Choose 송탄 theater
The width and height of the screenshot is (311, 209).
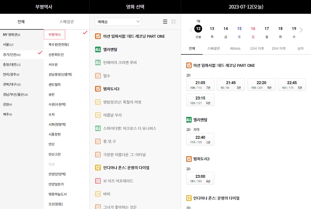(x=51, y=94)
